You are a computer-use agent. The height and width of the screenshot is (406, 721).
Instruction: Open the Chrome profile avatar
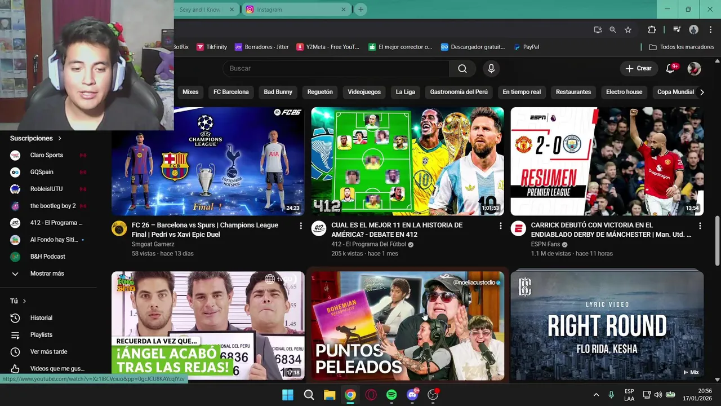pyautogui.click(x=694, y=30)
